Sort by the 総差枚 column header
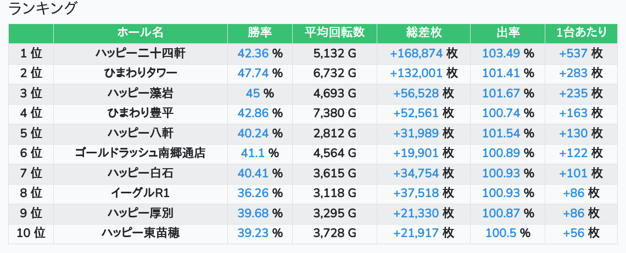 click(423, 33)
